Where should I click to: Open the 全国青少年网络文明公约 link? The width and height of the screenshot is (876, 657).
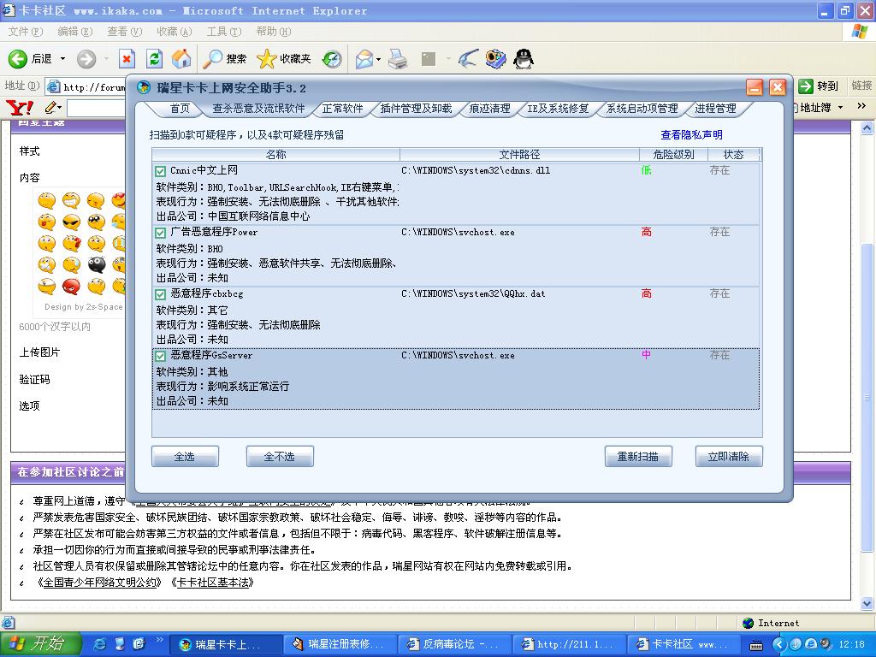coord(99,582)
